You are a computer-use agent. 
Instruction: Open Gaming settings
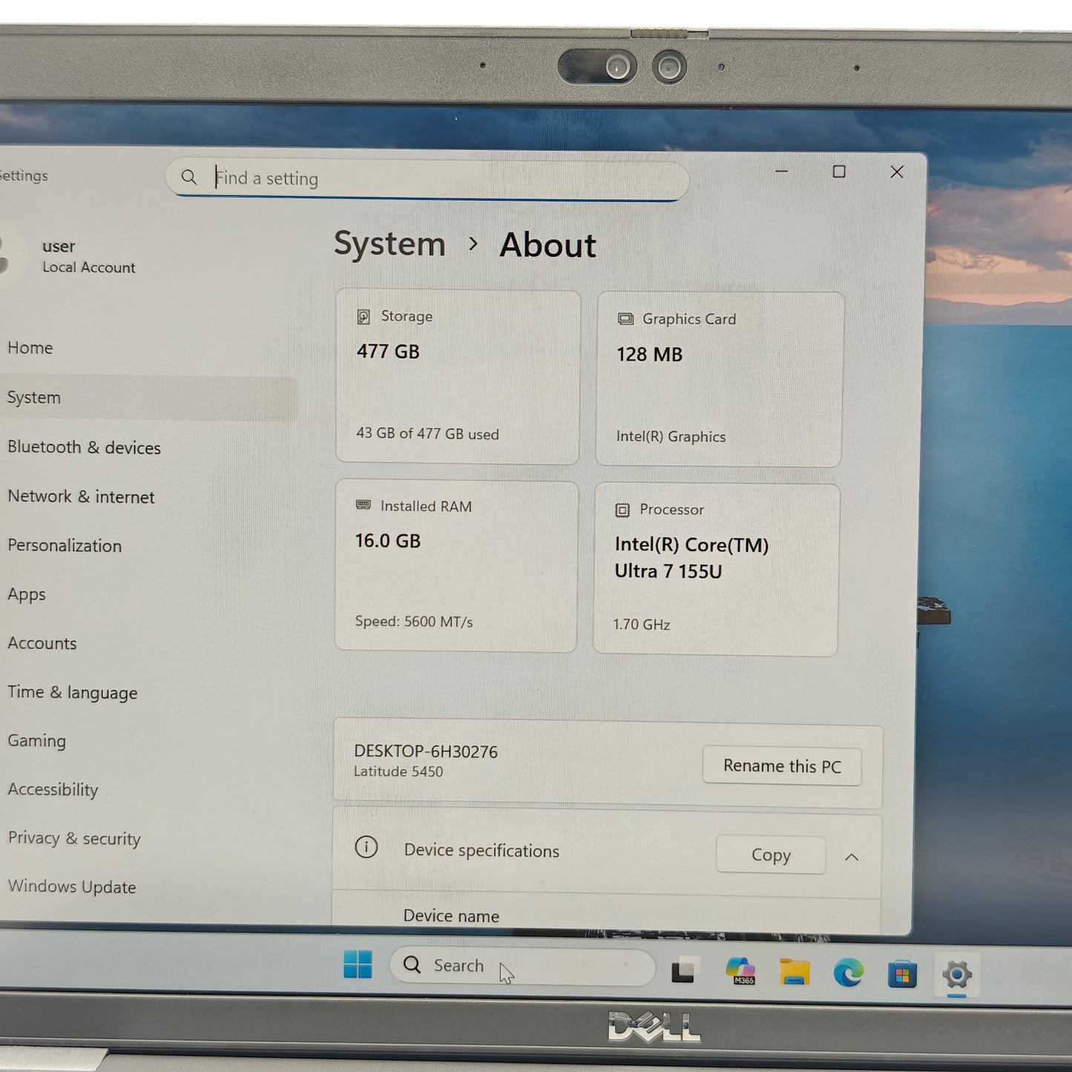(x=36, y=740)
